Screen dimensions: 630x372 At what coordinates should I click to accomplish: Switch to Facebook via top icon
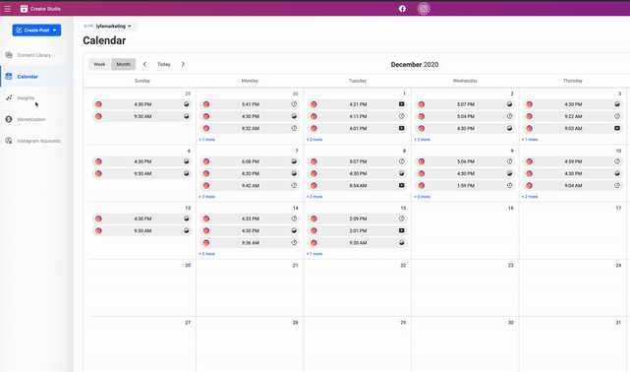click(x=402, y=9)
